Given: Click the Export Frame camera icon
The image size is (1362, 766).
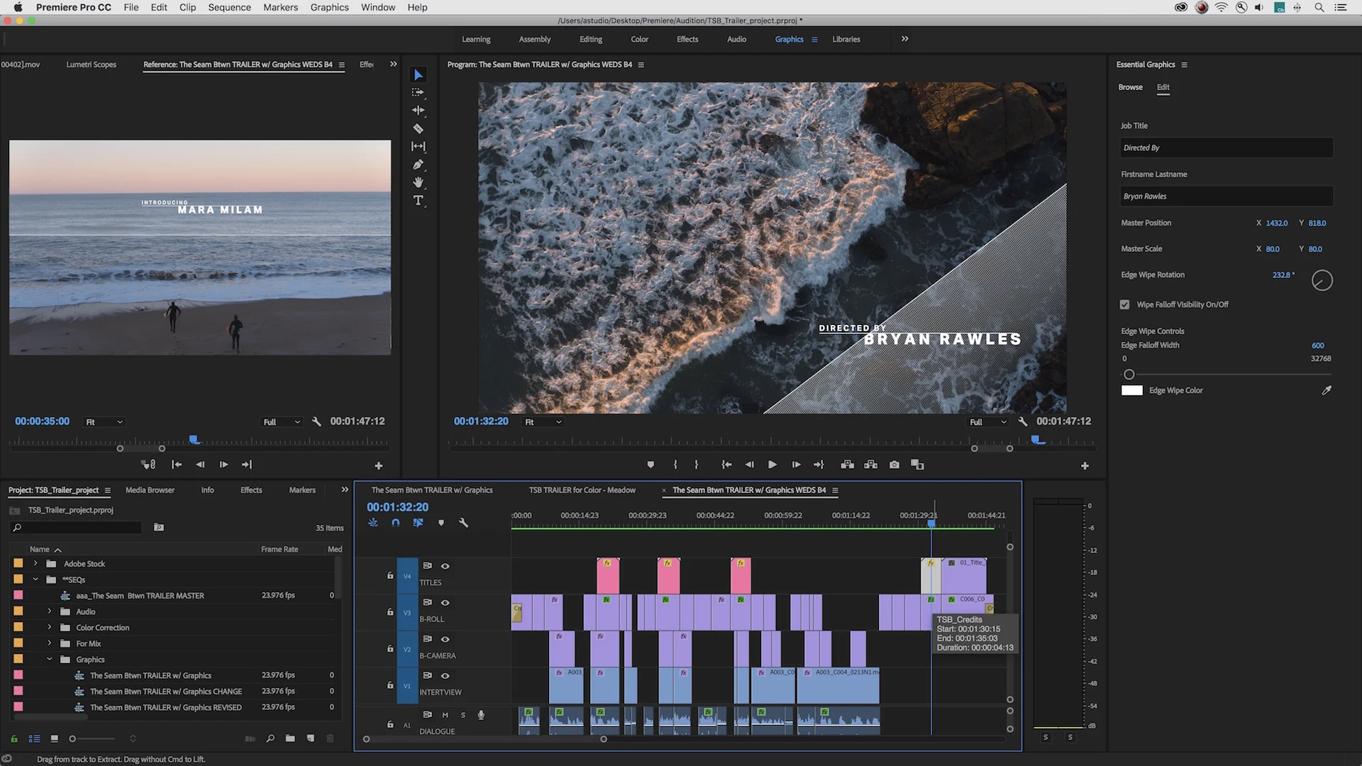Looking at the screenshot, I should [x=894, y=465].
